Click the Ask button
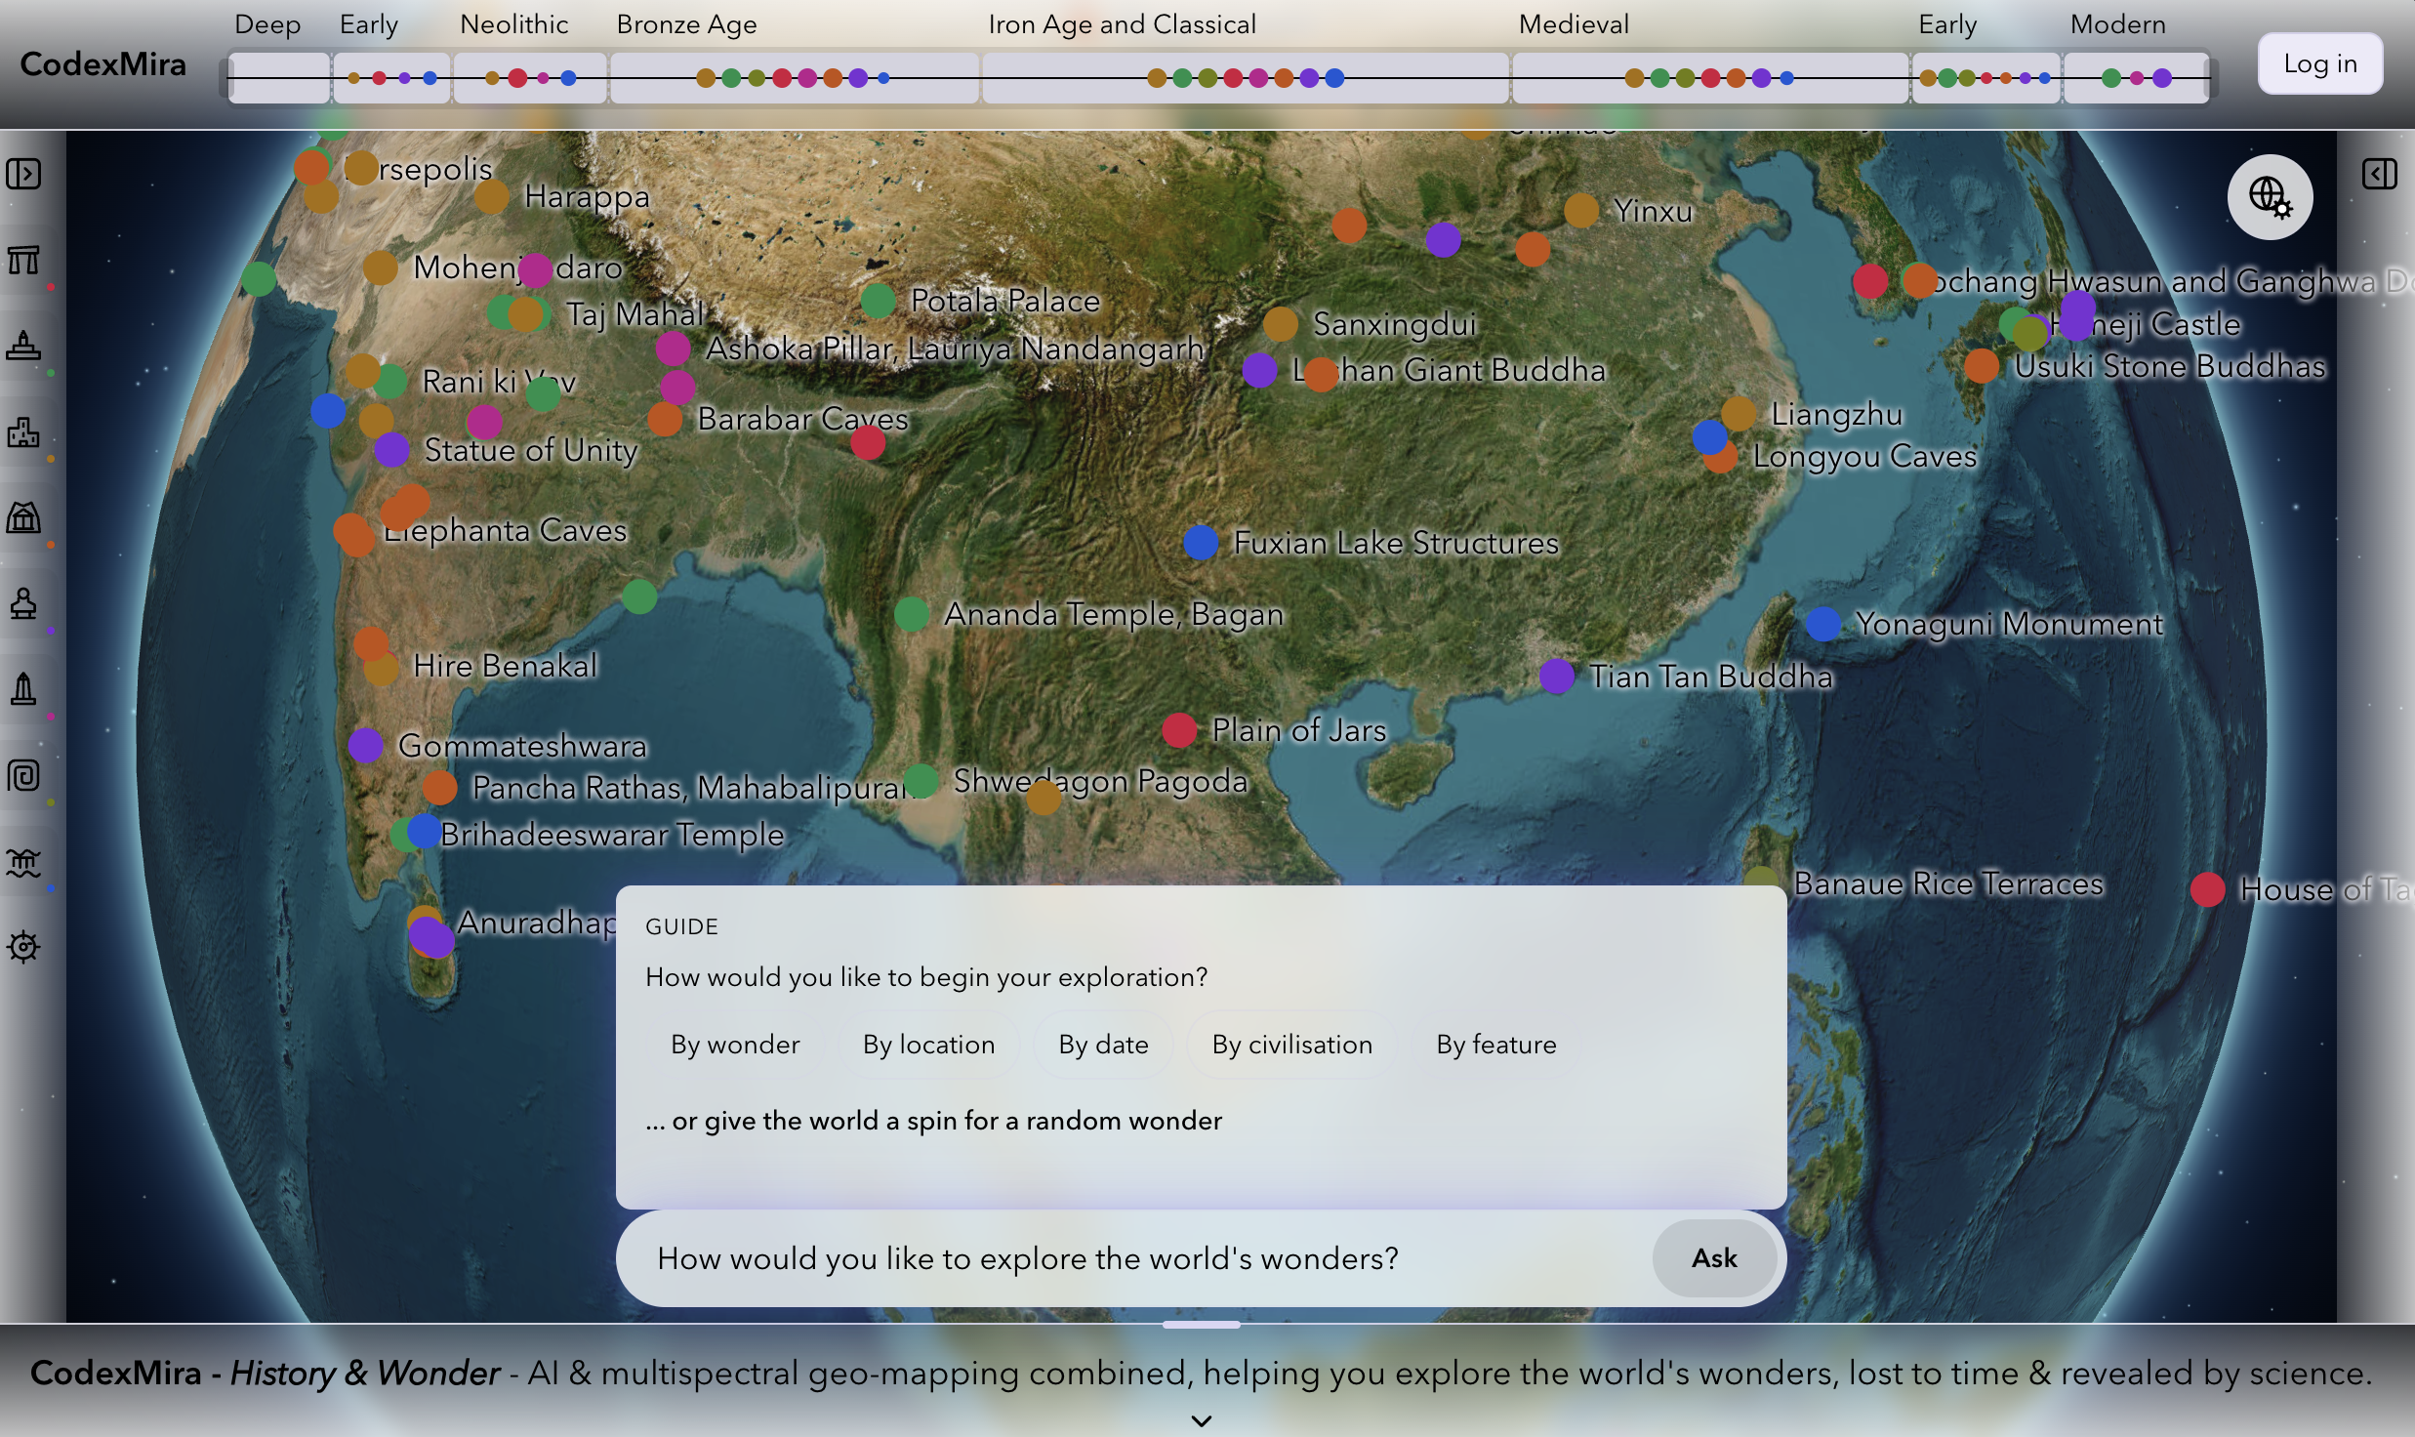The image size is (2415, 1437). click(1714, 1258)
